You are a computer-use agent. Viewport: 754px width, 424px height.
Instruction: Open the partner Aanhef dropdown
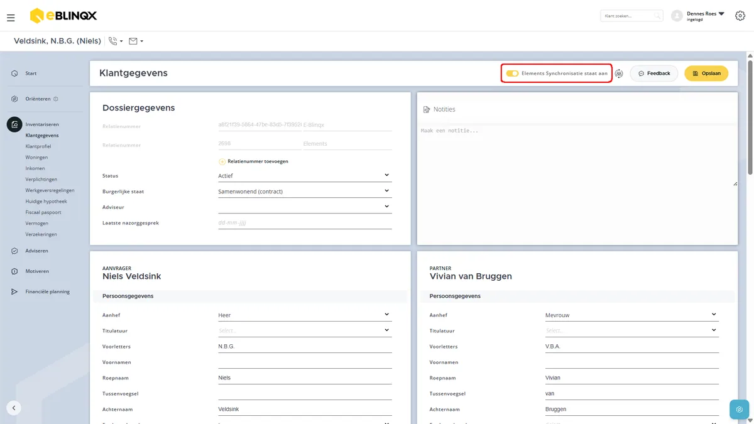click(x=632, y=315)
